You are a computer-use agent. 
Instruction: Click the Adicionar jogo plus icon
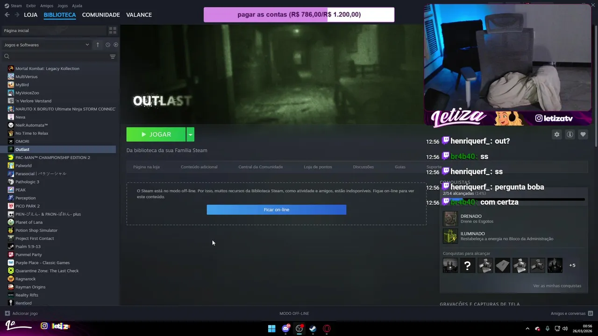pos(7,314)
